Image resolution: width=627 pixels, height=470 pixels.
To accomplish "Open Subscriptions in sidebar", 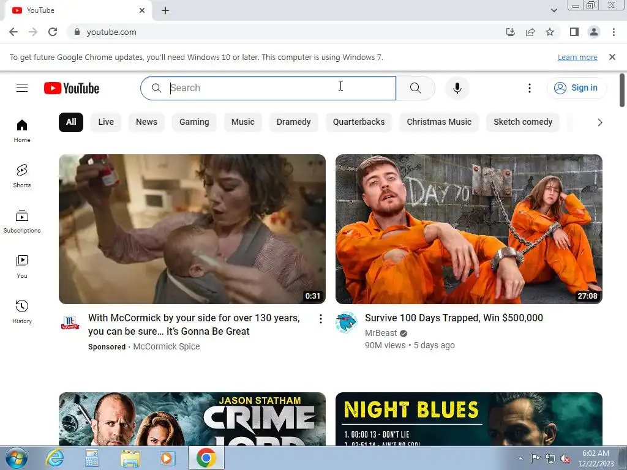I will tap(22, 222).
